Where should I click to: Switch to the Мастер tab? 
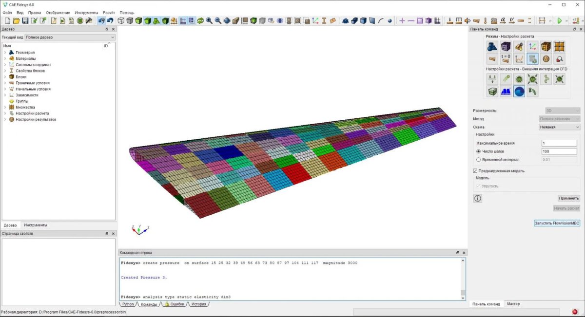(513, 304)
